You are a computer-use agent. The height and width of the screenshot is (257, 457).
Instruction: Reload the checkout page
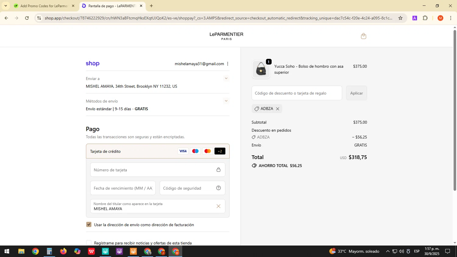tap(27, 18)
